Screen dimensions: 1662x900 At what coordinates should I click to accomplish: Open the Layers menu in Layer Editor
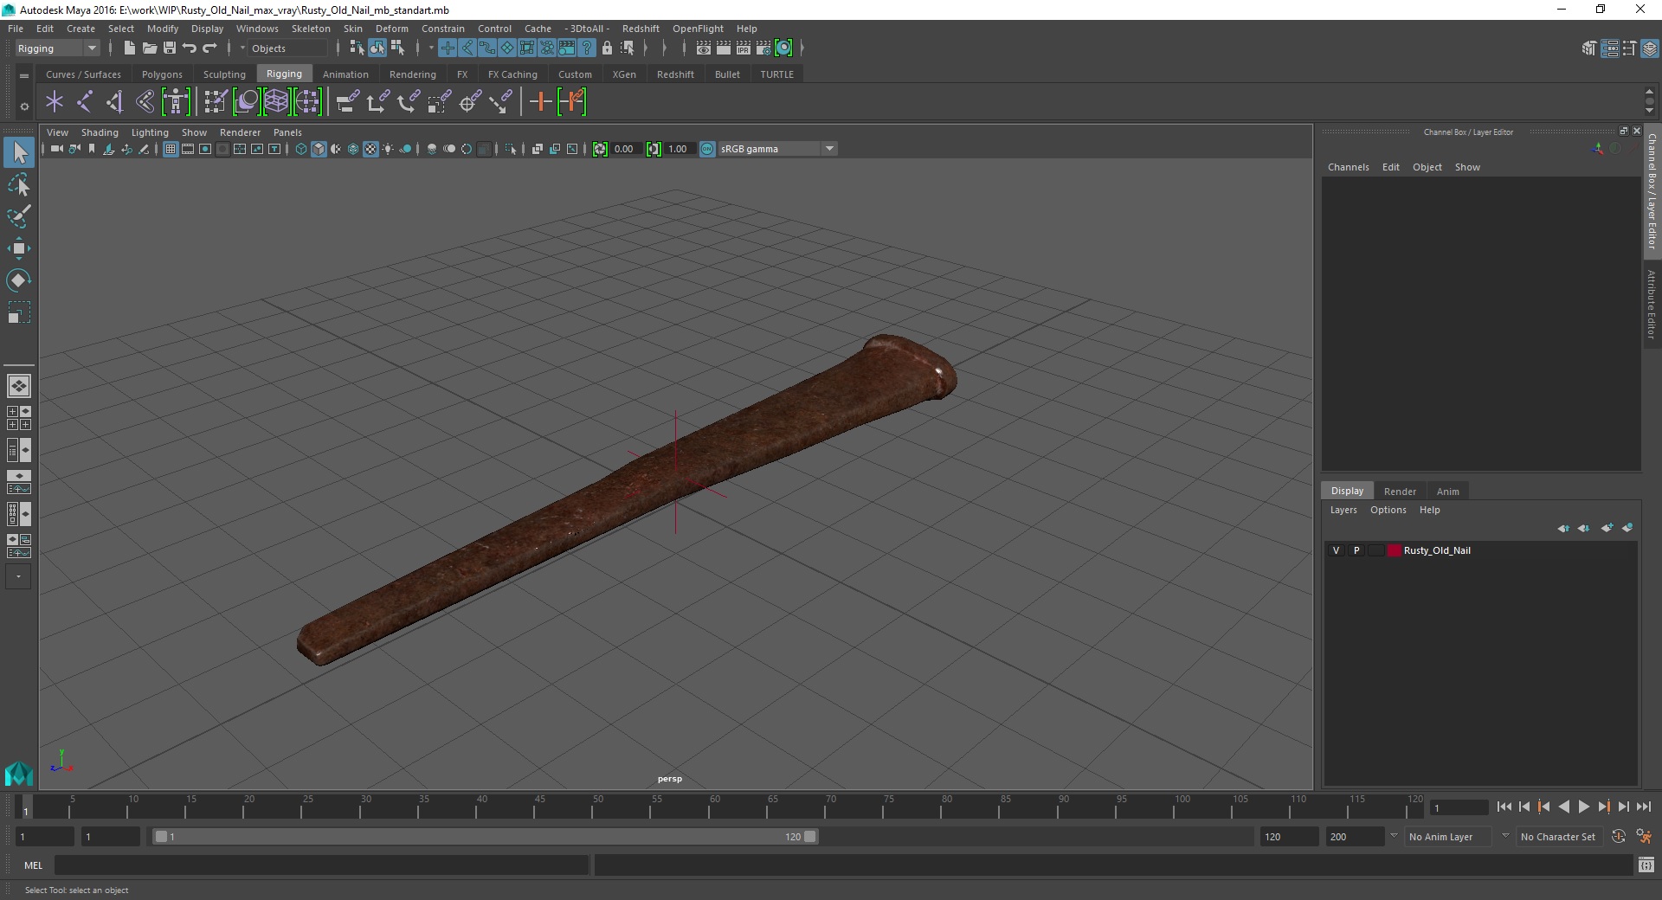pos(1343,510)
